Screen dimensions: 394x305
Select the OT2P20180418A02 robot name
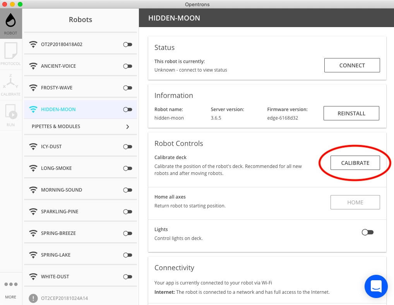62,45
